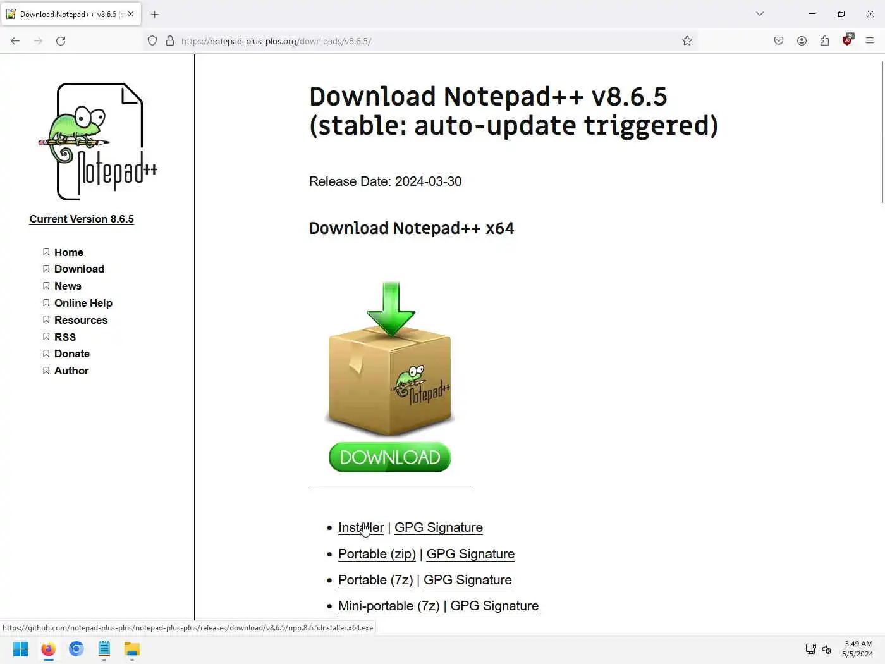The width and height of the screenshot is (885, 664).
Task: Open the Donate sidebar item
Action: point(72,354)
